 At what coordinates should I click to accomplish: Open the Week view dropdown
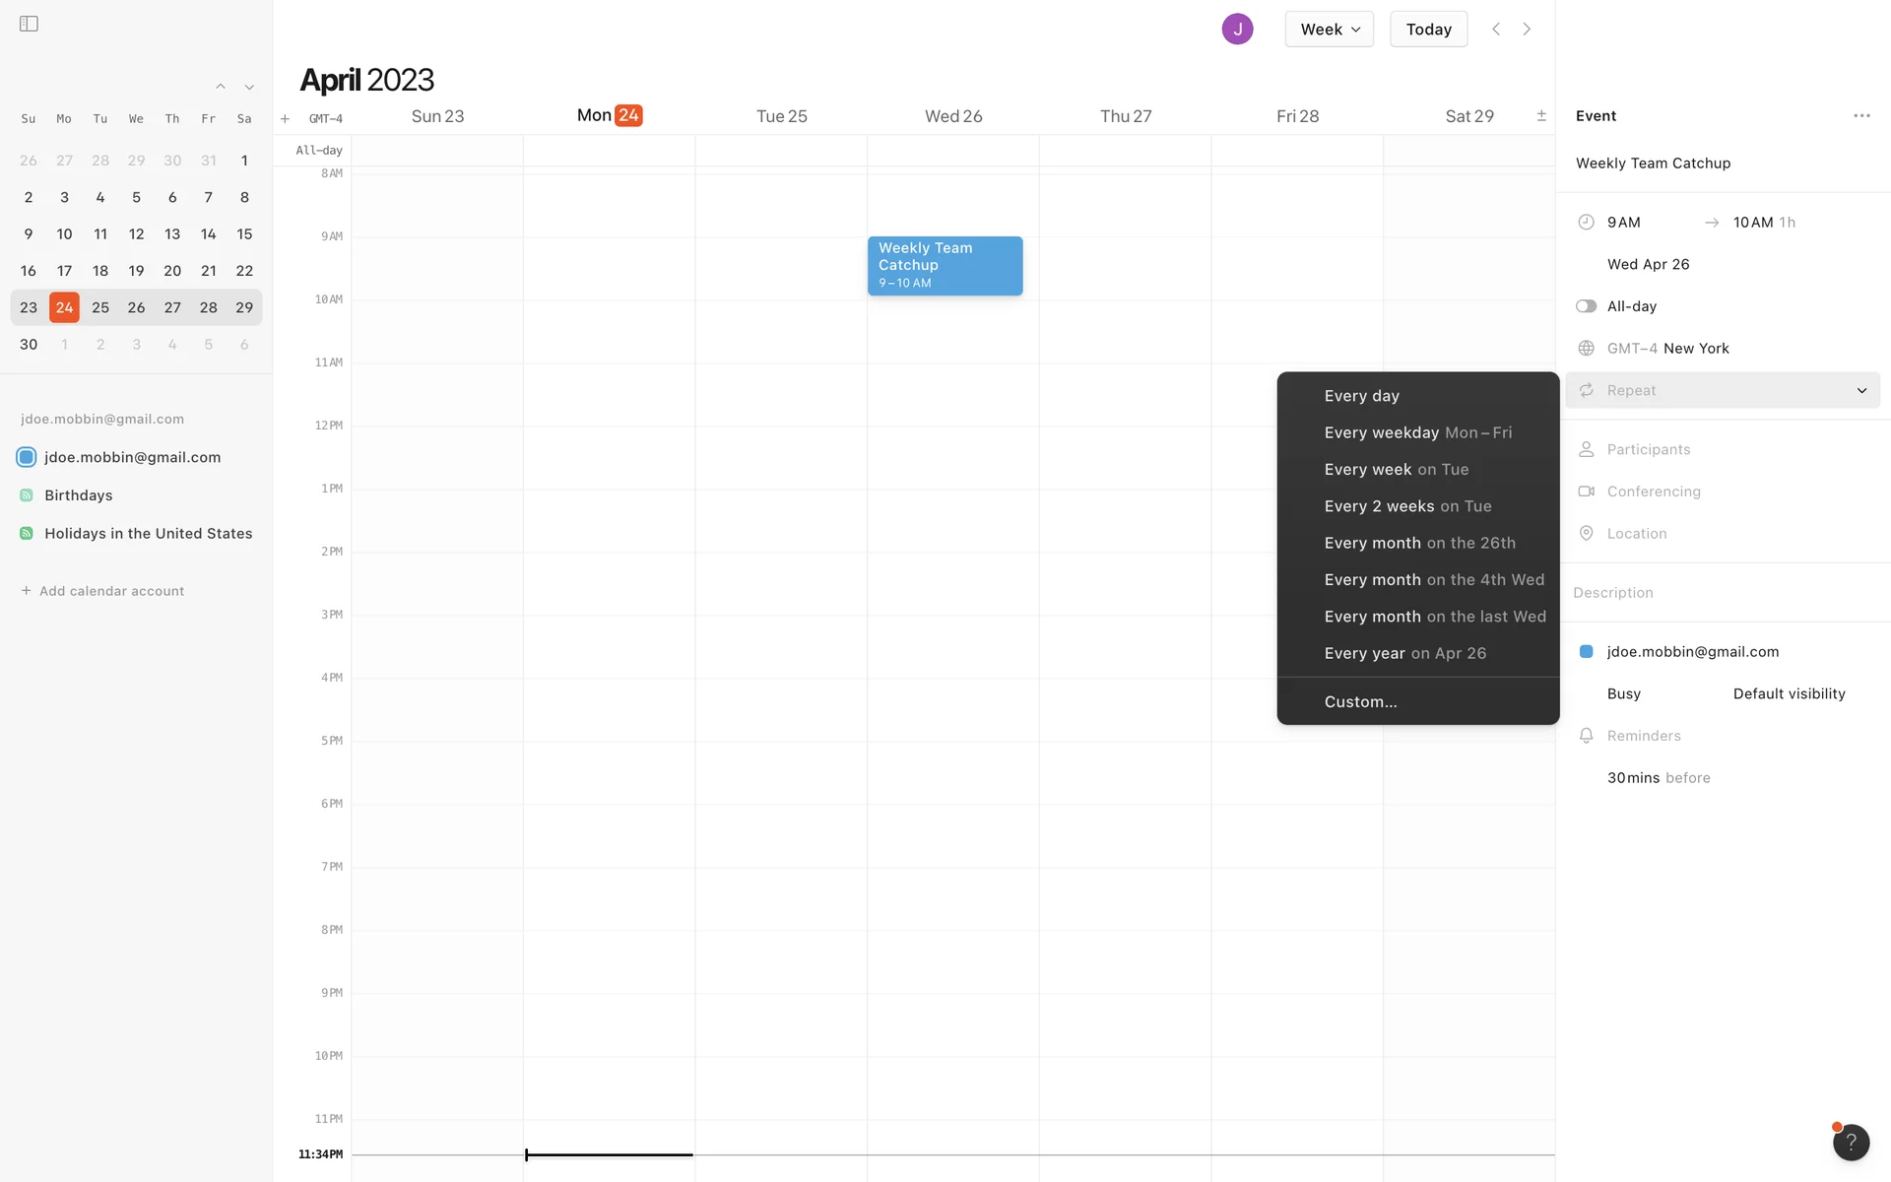(1329, 29)
